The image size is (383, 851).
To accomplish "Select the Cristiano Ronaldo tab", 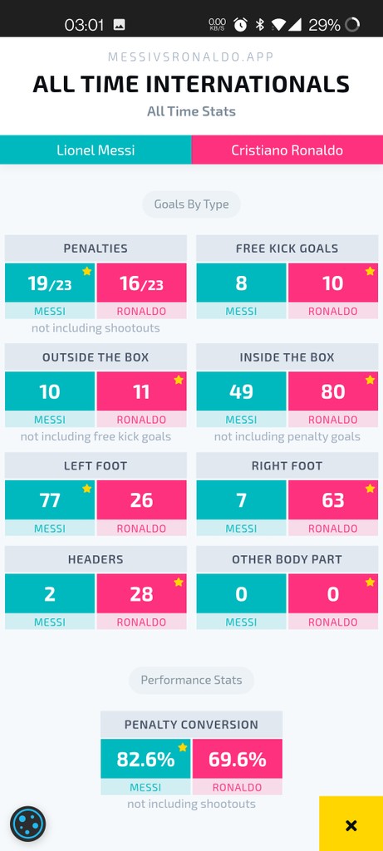I will click(x=287, y=150).
